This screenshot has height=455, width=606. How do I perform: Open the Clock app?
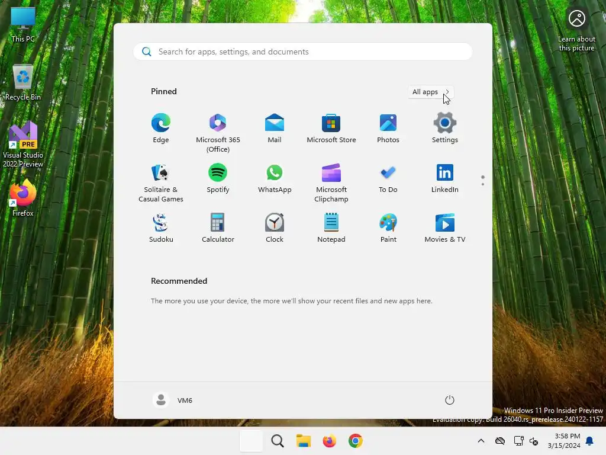tap(275, 228)
